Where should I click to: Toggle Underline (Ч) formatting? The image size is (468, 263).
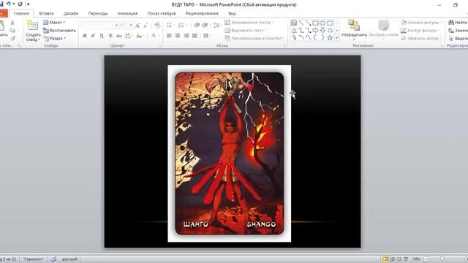[x=102, y=36]
